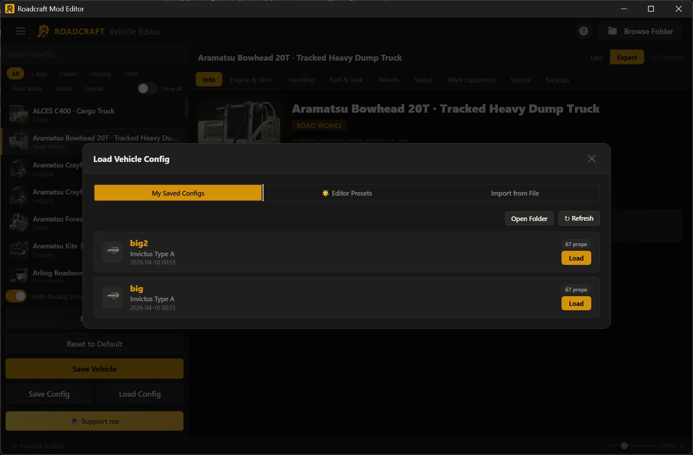693x455 pixels.
Task: Click the big2 vehicle thumbnail icon
Action: [113, 252]
